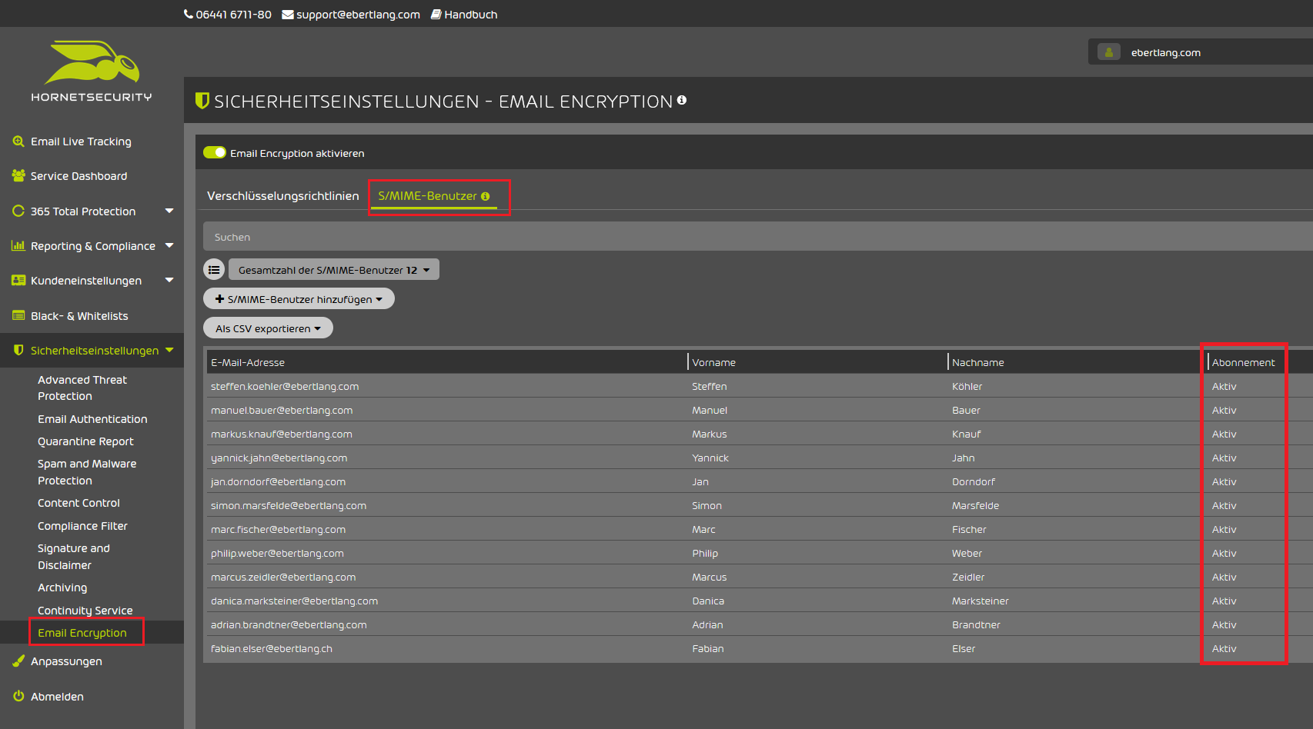Image resolution: width=1313 pixels, height=729 pixels.
Task: Open Signature and Disclaimer in sidebar
Action: (74, 557)
